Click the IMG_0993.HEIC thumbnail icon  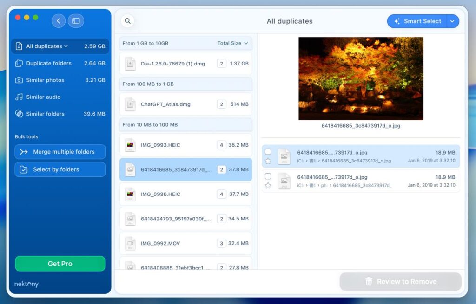click(x=130, y=145)
